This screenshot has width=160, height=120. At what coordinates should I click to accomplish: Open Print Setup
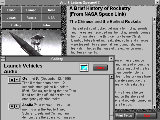pos(124,115)
